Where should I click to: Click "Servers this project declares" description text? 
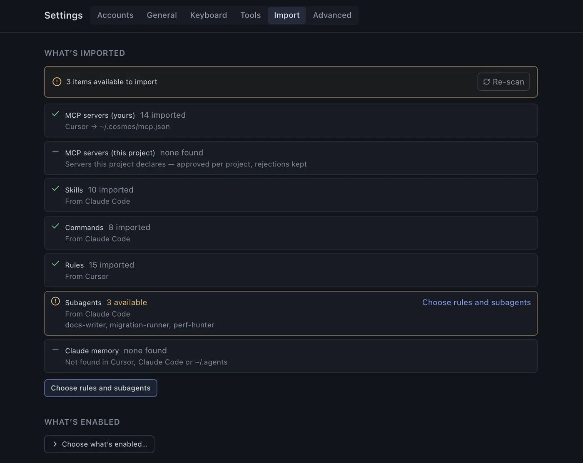coord(186,164)
